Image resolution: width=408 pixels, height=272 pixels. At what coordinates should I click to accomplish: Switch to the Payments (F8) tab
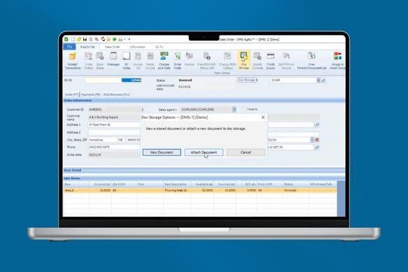click(x=91, y=94)
